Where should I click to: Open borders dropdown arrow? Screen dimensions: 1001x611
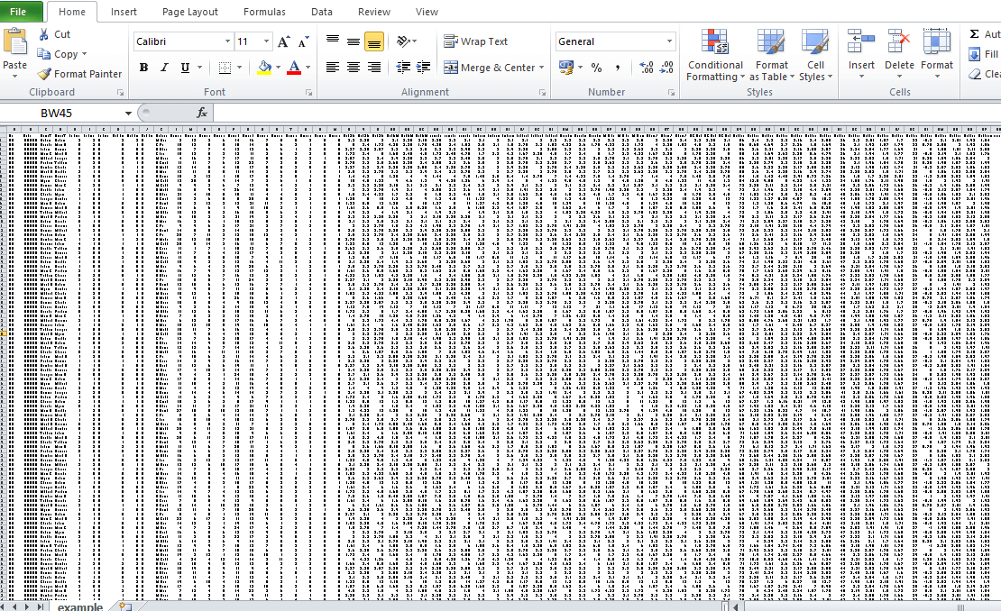coord(239,68)
